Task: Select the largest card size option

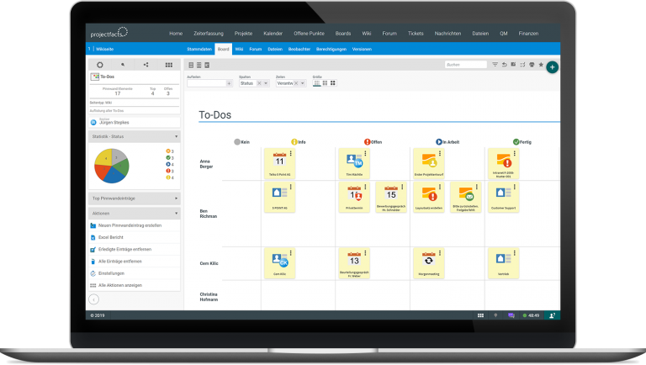Action: (x=333, y=83)
